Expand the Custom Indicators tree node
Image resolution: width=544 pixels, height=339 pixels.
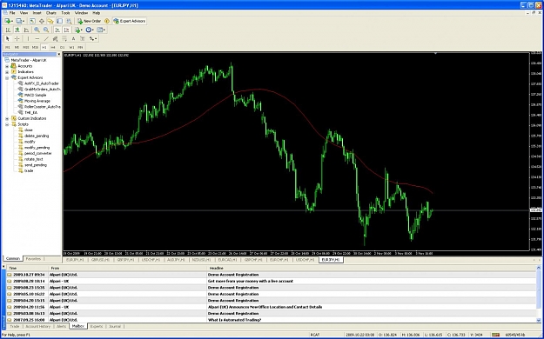point(7,118)
